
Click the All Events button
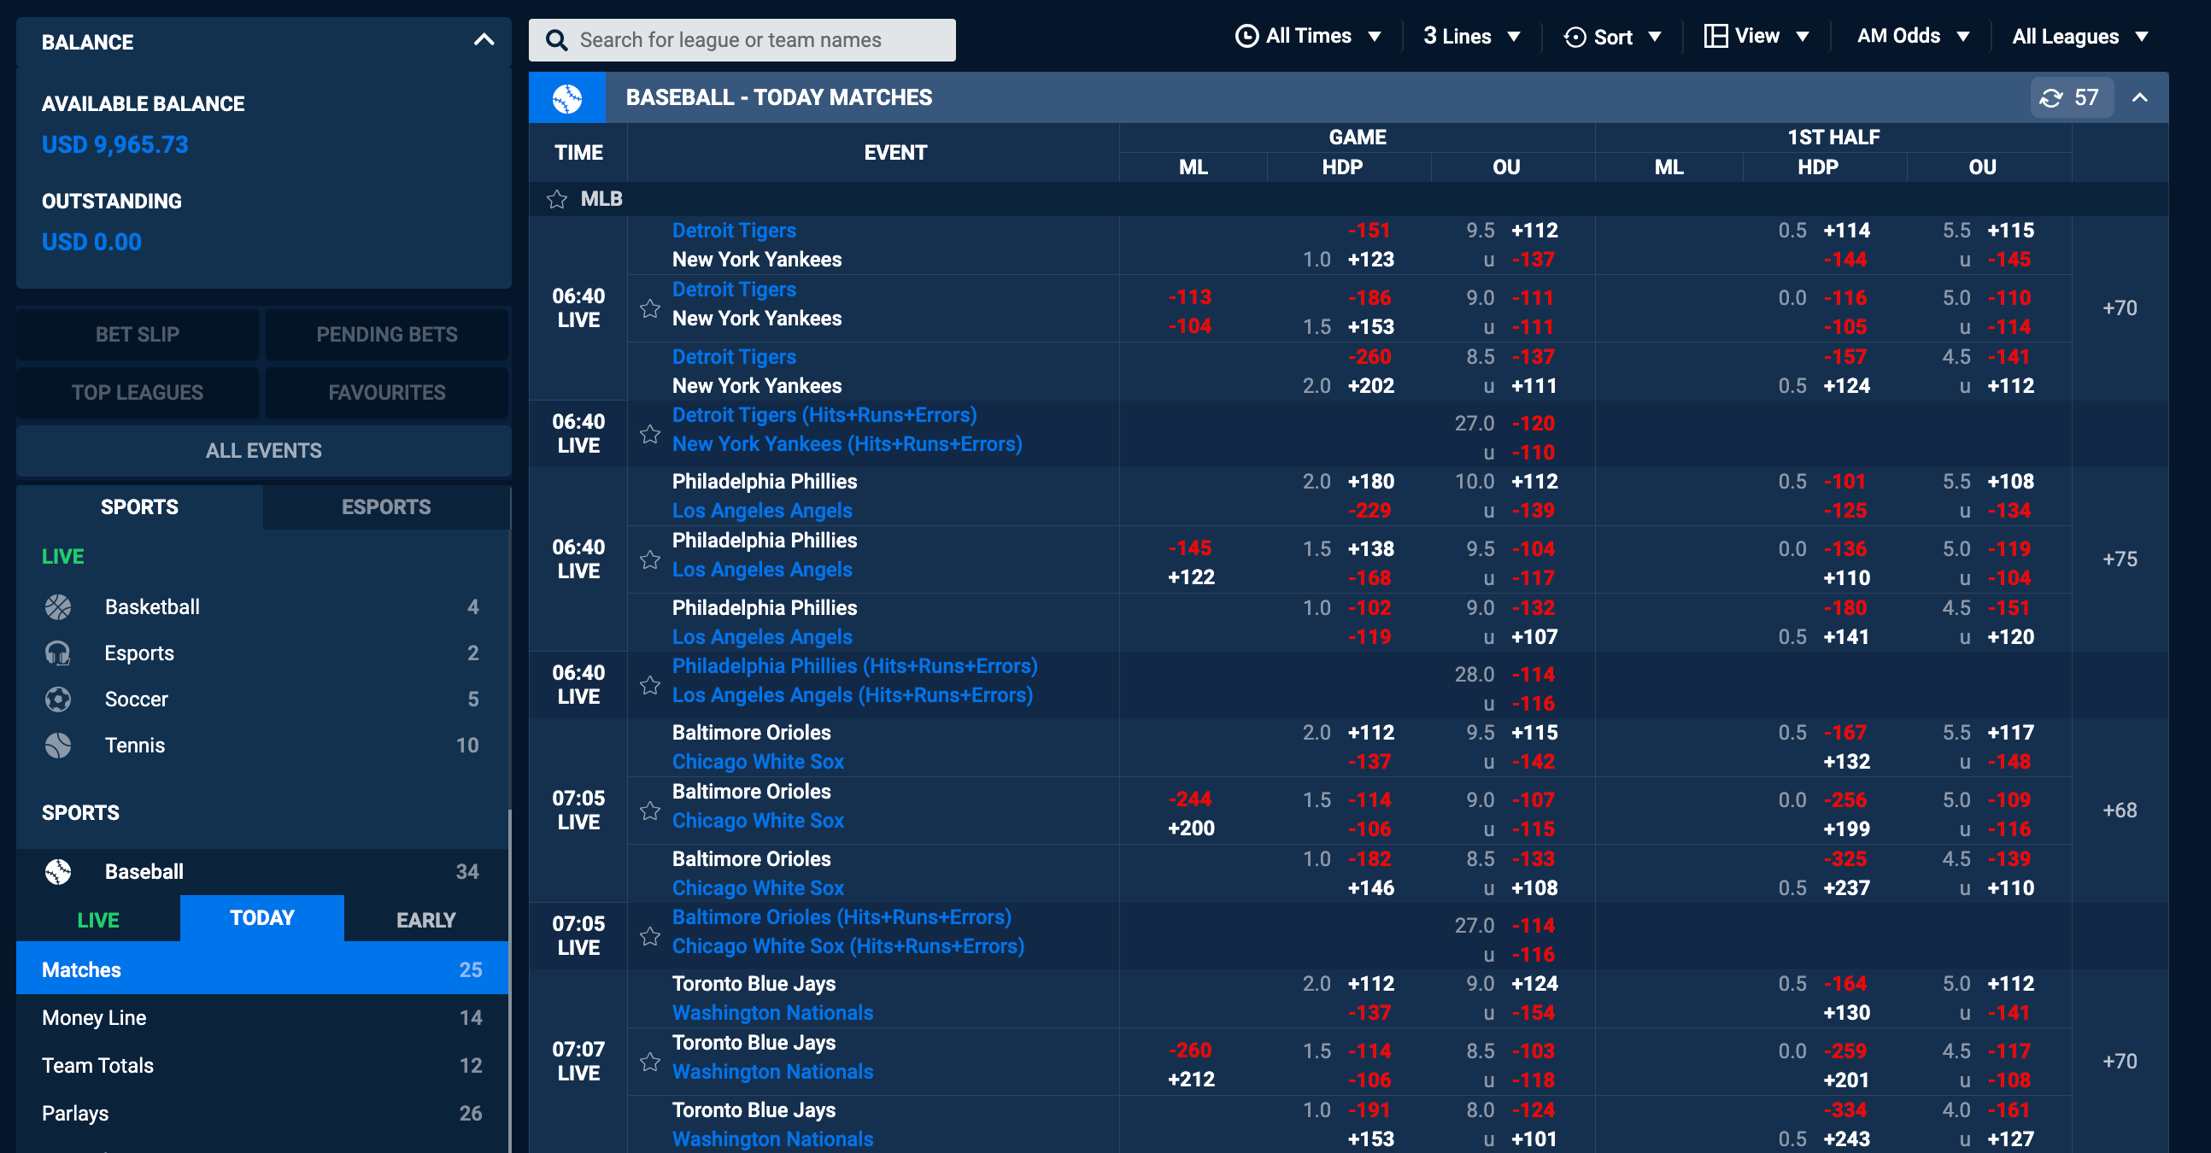[x=263, y=450]
